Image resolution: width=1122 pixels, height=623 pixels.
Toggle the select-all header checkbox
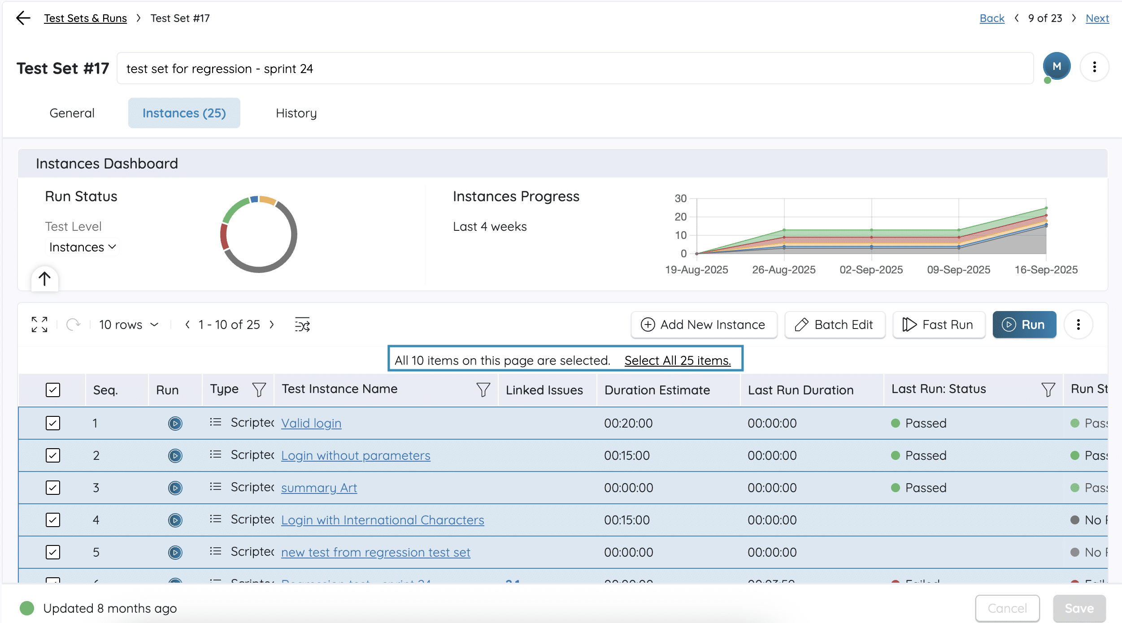coord(53,389)
